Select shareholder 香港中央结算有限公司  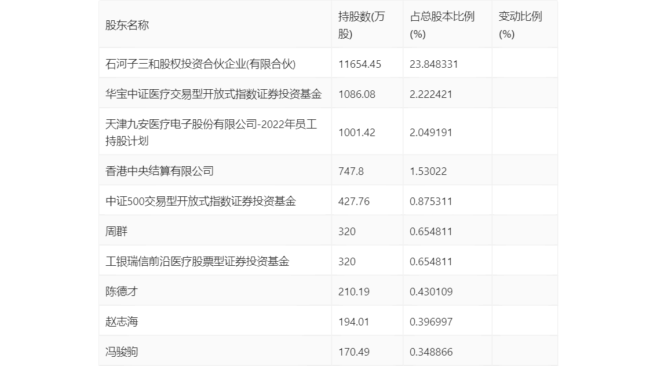[x=159, y=171]
